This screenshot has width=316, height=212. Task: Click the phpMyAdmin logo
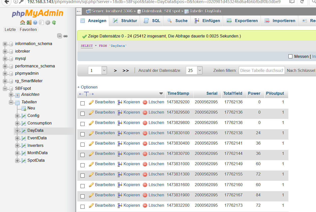click(x=38, y=14)
